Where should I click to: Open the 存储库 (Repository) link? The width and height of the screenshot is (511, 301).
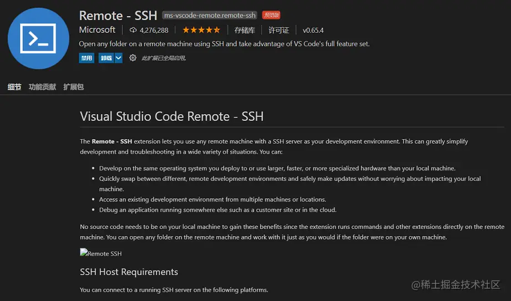[244, 30]
